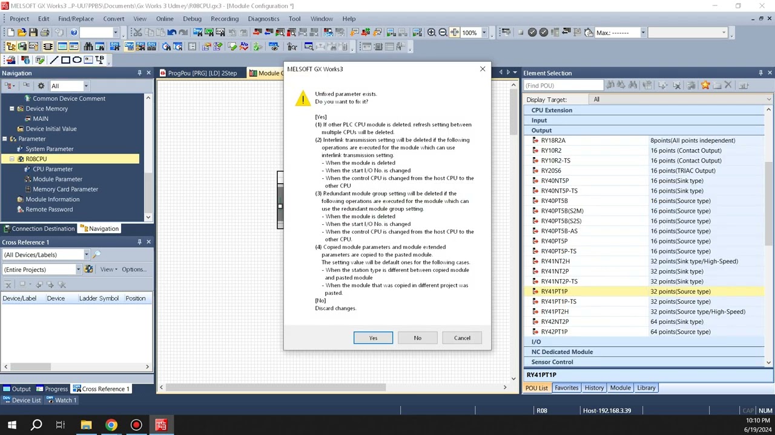Pin the Navigation panel
The height and width of the screenshot is (435, 775).
[139, 73]
